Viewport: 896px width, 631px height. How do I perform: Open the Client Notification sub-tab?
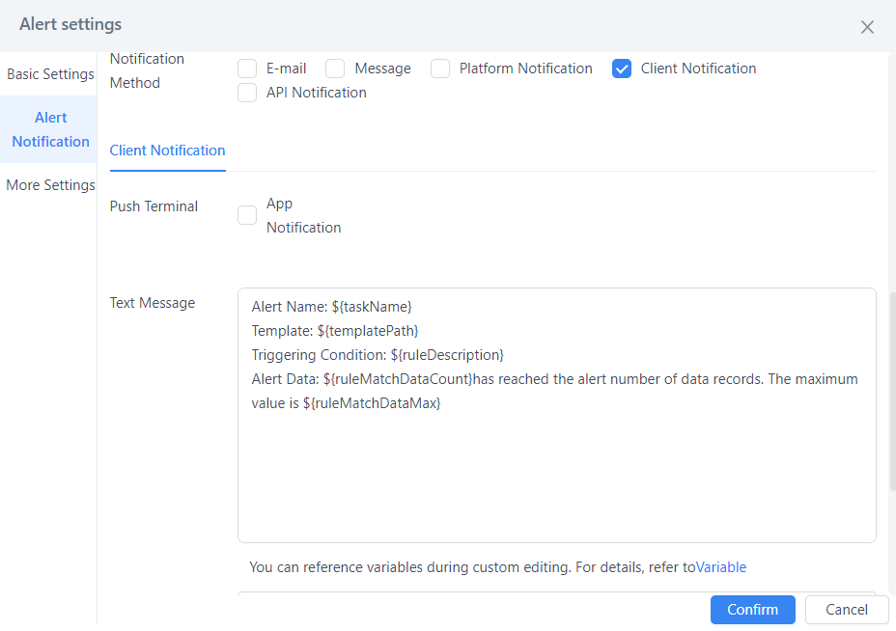[167, 151]
